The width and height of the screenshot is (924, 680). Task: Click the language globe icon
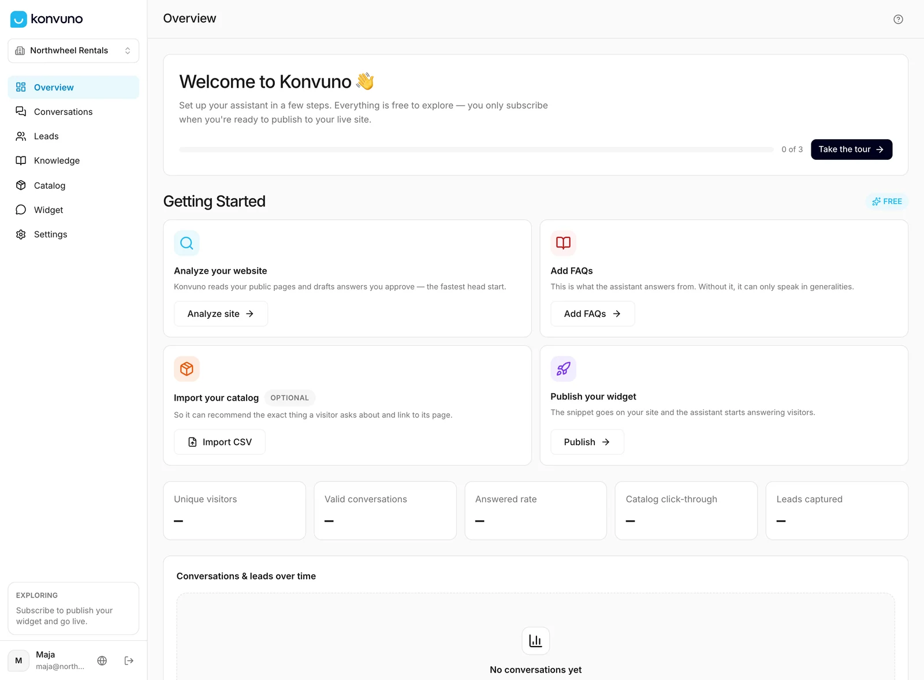pos(102,660)
